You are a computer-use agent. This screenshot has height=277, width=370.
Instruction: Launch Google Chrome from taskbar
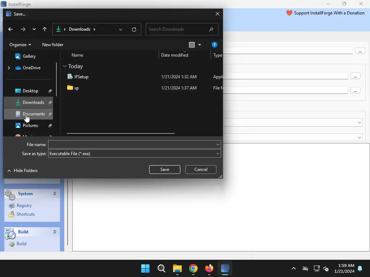click(193, 268)
